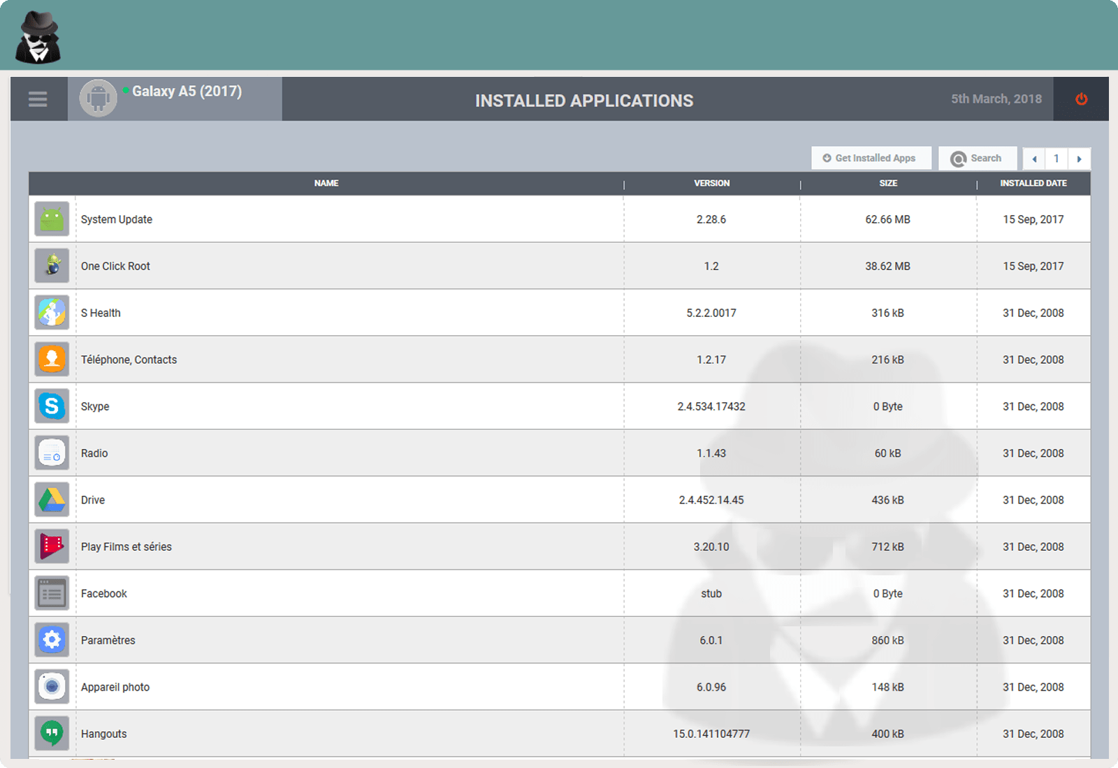Open the hamburger navigation menu

click(38, 99)
